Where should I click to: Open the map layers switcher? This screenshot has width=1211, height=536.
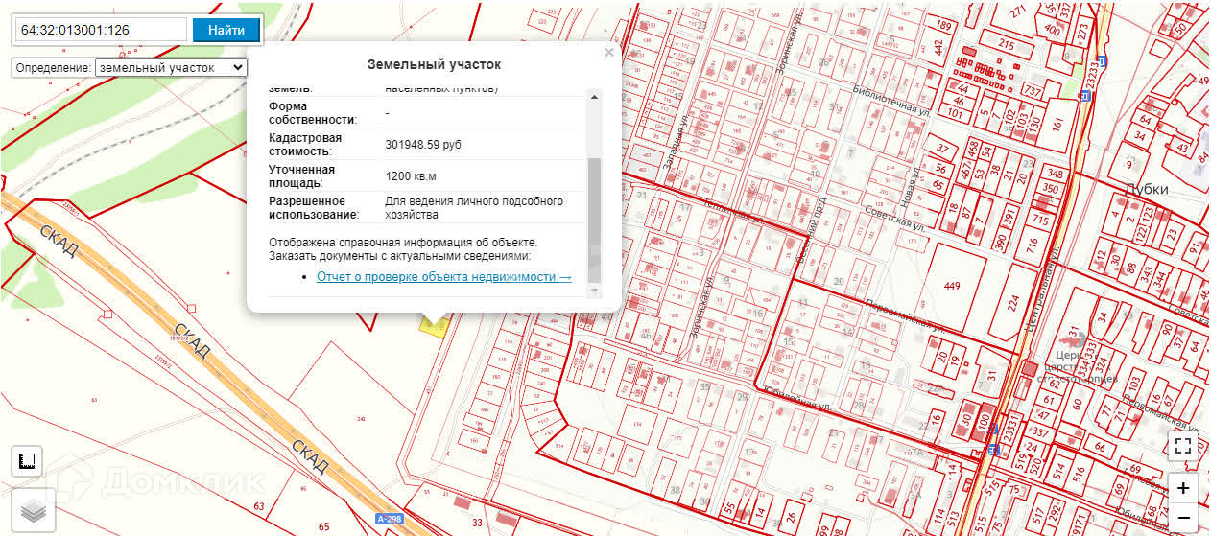(34, 512)
